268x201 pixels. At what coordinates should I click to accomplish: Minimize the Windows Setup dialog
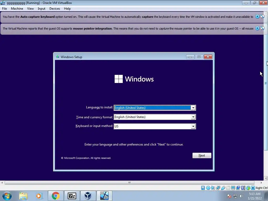190,57
